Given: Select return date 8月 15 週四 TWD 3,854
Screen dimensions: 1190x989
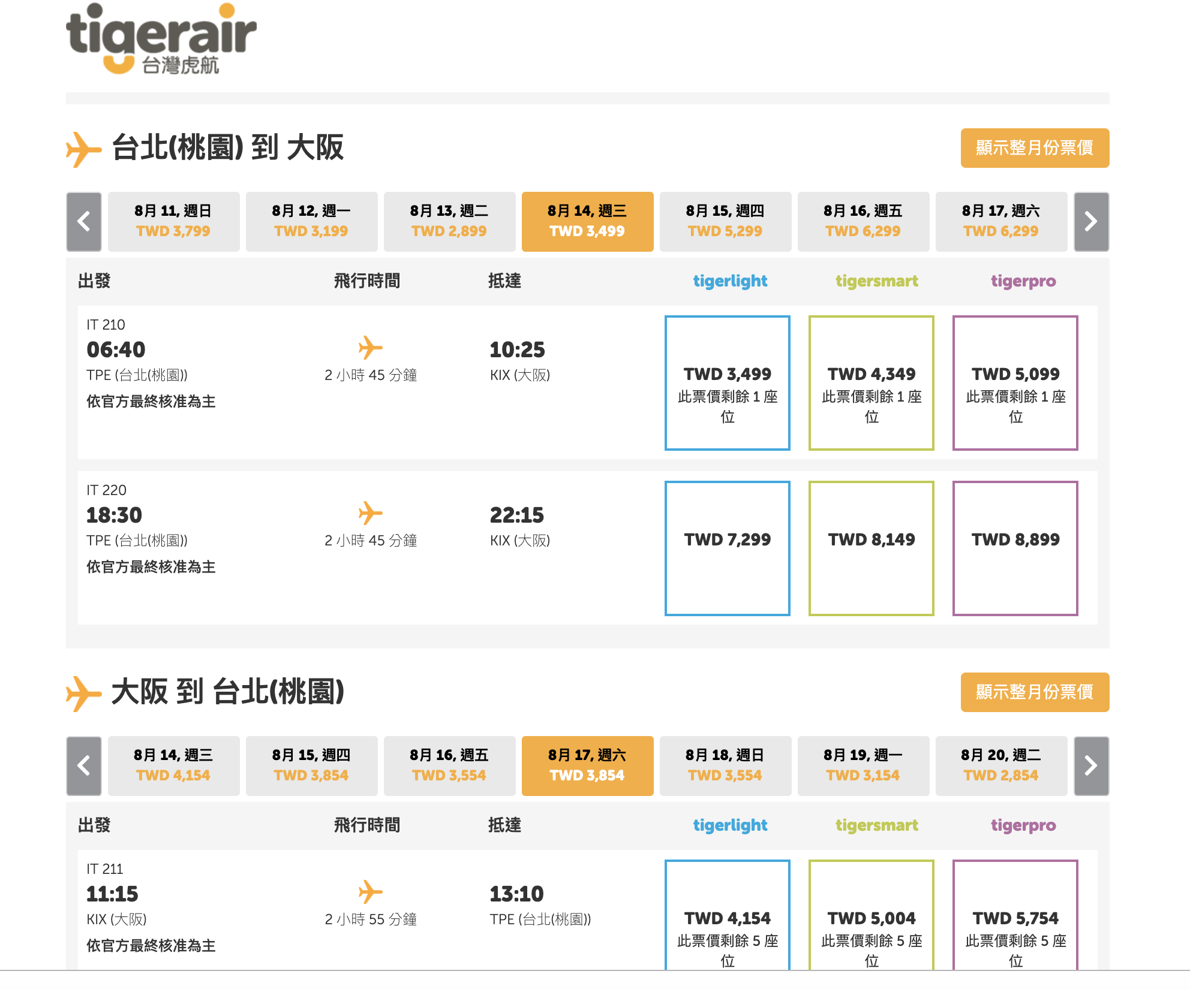Looking at the screenshot, I should pyautogui.click(x=312, y=766).
